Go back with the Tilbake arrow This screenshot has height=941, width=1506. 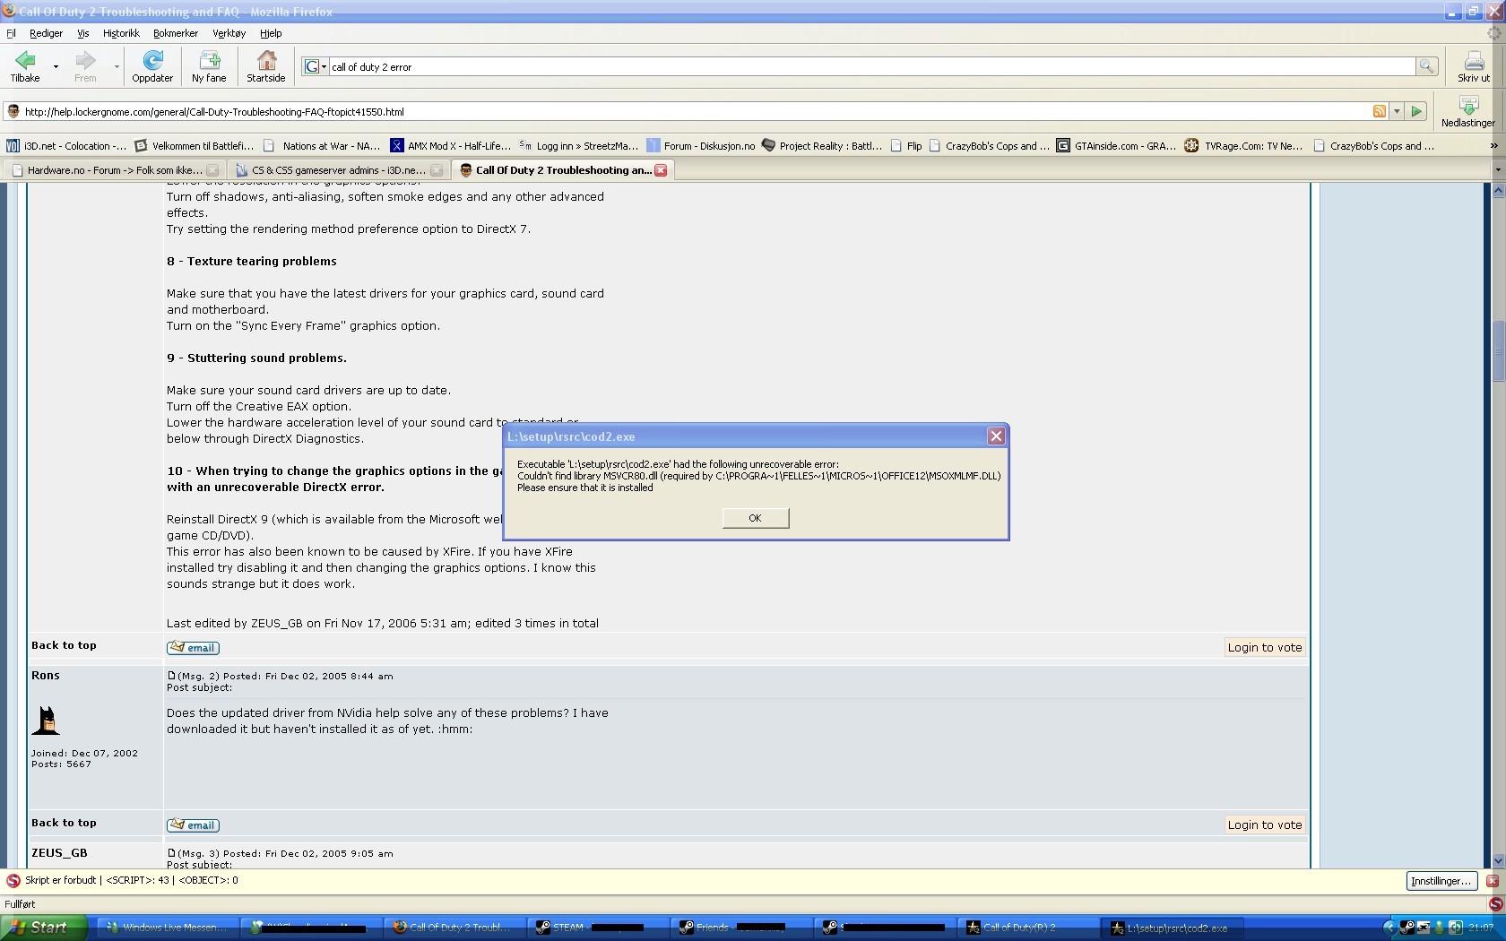(25, 66)
